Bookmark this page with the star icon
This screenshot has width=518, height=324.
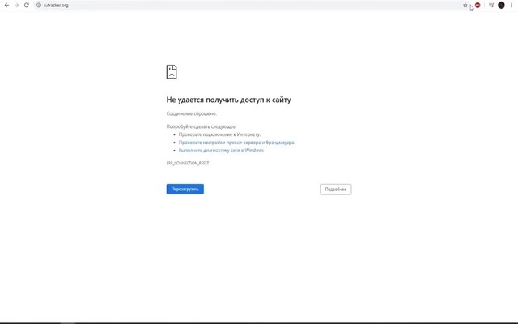point(465,5)
